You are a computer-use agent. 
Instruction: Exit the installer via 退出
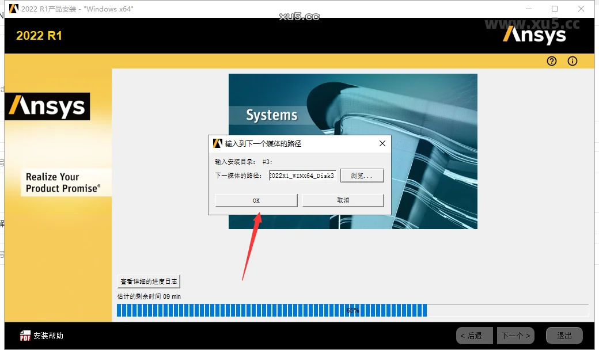564,335
